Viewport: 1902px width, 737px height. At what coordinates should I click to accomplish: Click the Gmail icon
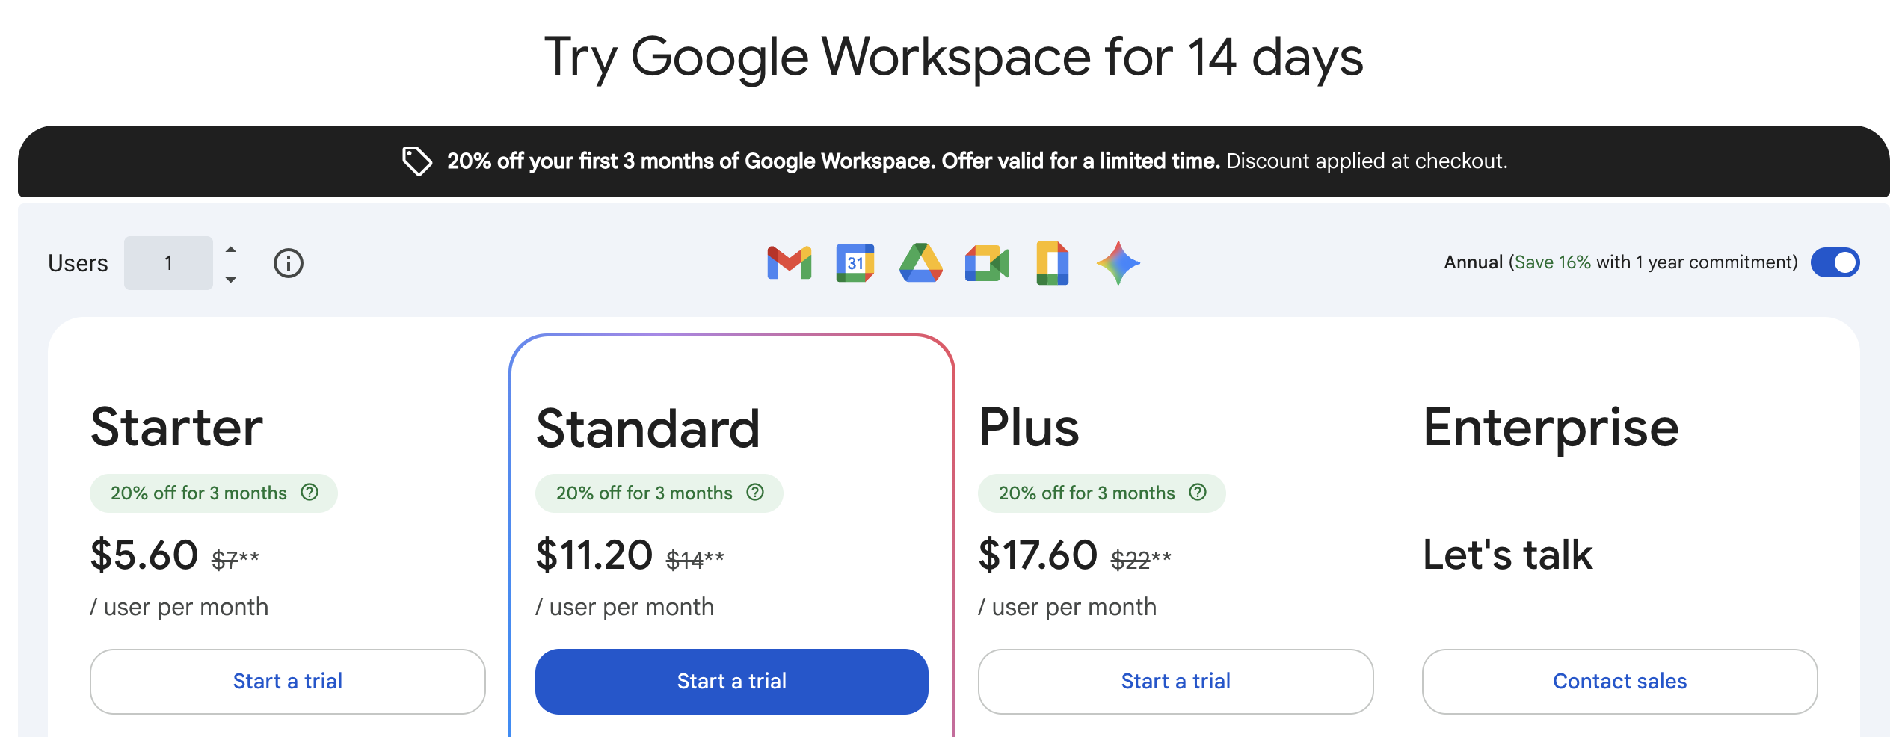click(x=789, y=262)
